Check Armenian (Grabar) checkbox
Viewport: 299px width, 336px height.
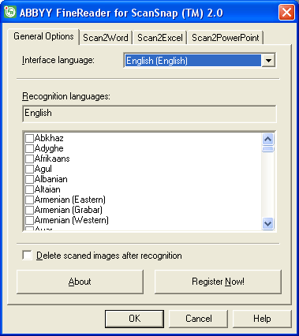tap(29, 210)
